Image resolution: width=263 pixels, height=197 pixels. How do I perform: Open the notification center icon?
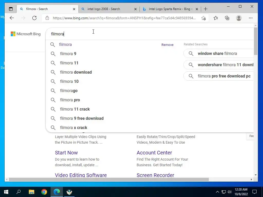255,192
